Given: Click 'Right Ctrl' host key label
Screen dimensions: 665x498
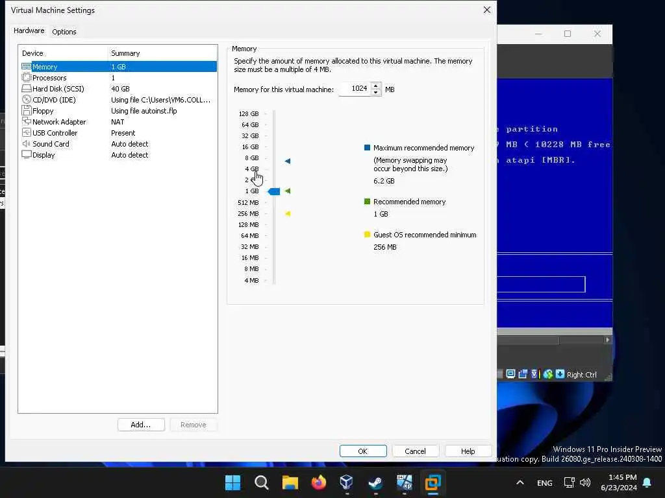Looking at the screenshot, I should tap(581, 375).
